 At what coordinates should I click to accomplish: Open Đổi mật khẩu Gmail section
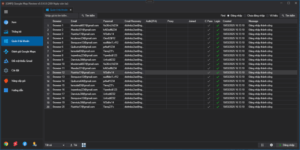click(x=22, y=61)
